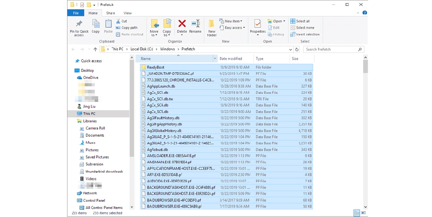Switch to the View ribbon tab

pyautogui.click(x=128, y=13)
